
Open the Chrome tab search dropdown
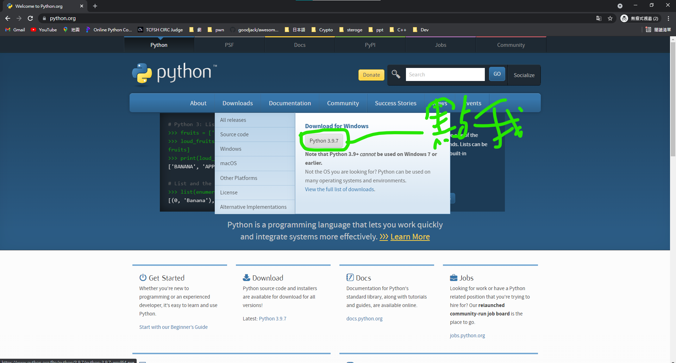[x=620, y=6]
